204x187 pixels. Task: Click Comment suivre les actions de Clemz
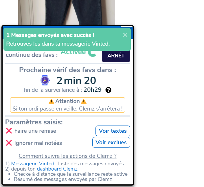[67, 156]
